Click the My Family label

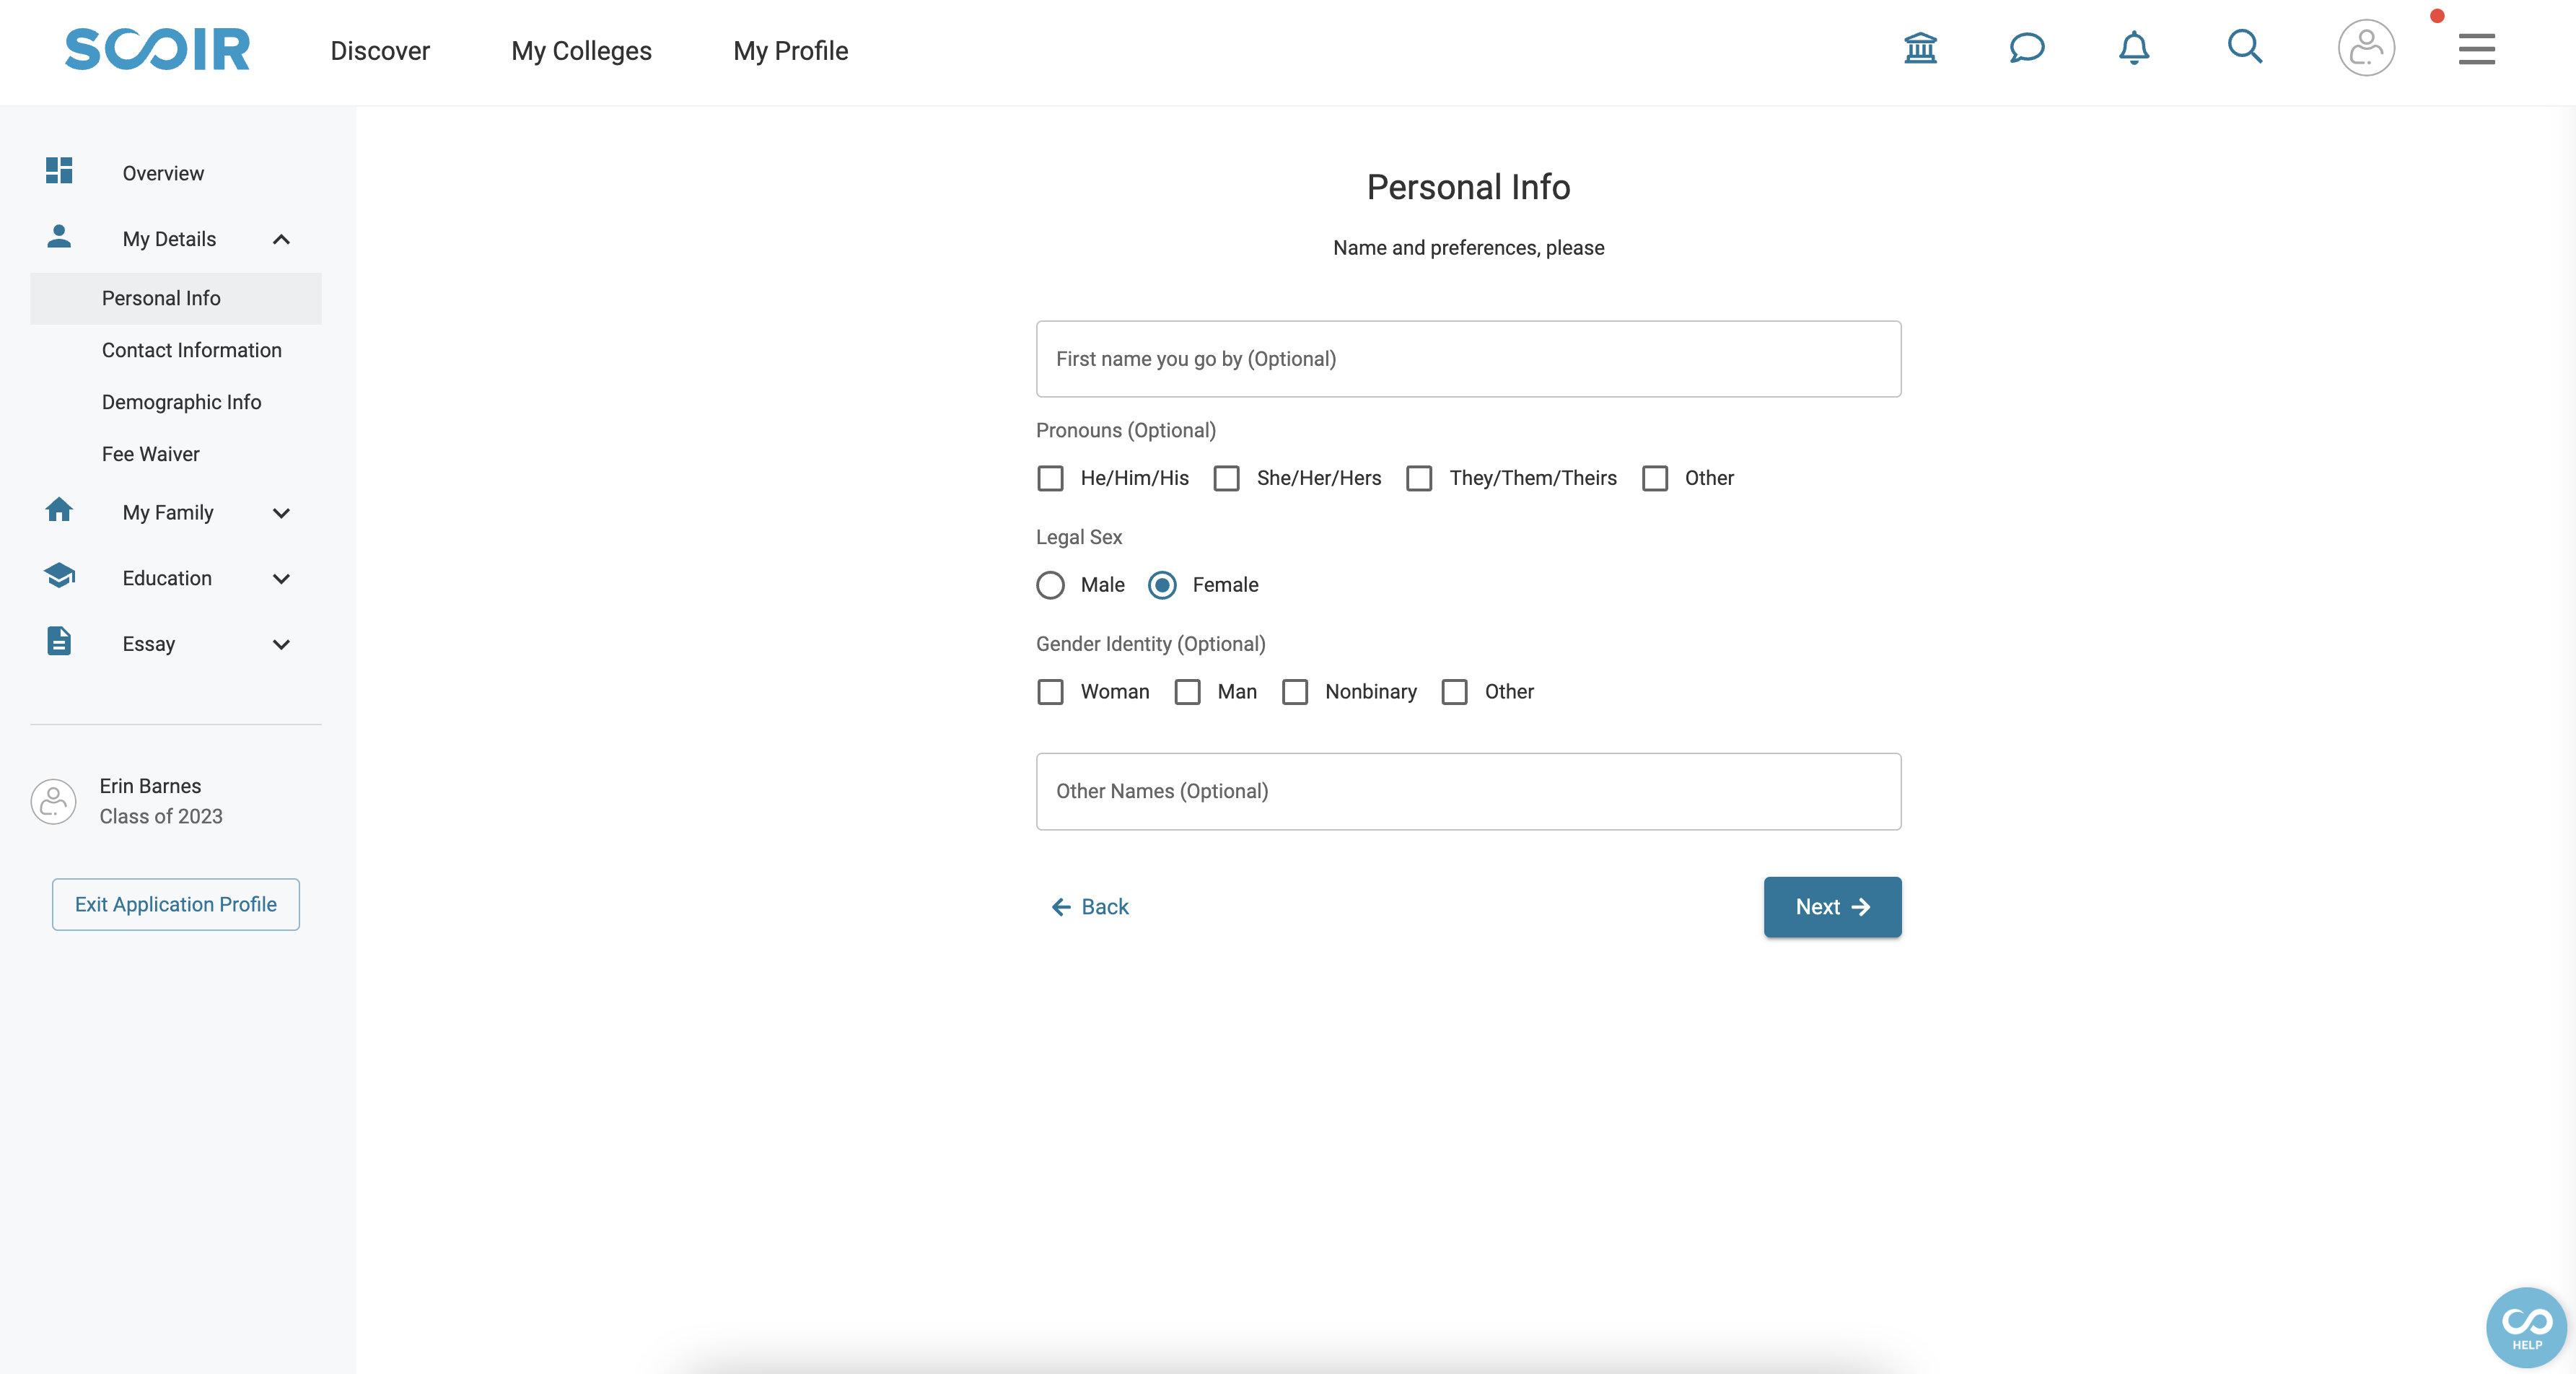point(168,513)
